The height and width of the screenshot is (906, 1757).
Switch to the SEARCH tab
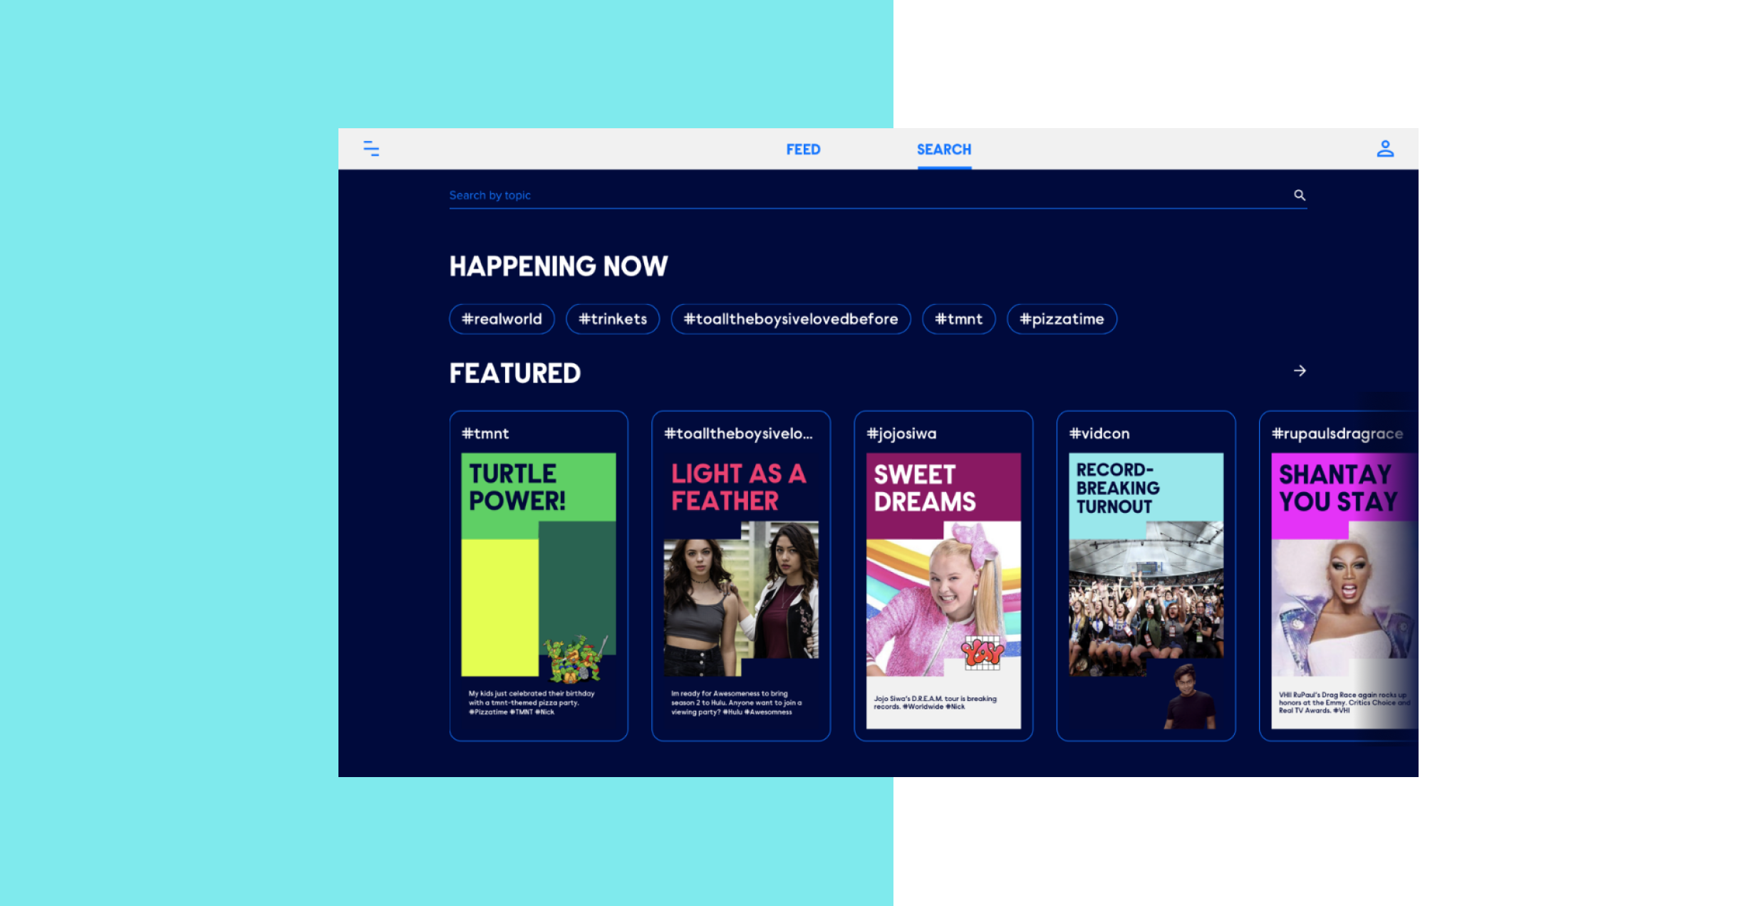[x=944, y=150]
